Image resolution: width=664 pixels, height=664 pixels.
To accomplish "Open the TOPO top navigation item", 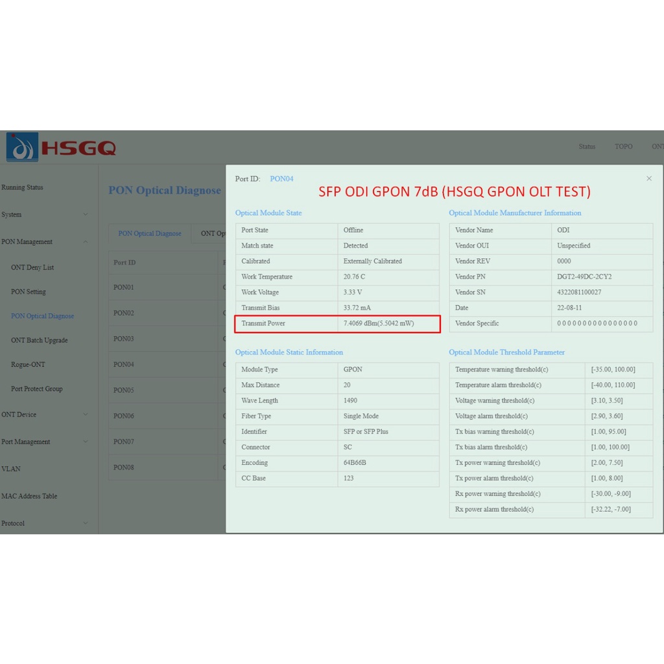I will (623, 147).
